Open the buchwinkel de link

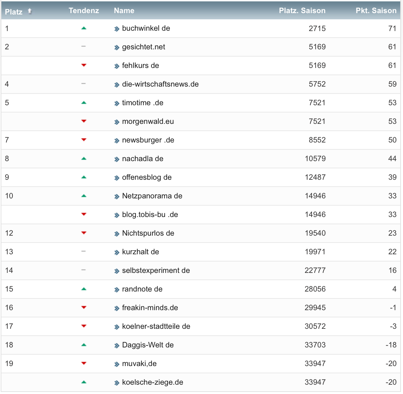tap(146, 28)
